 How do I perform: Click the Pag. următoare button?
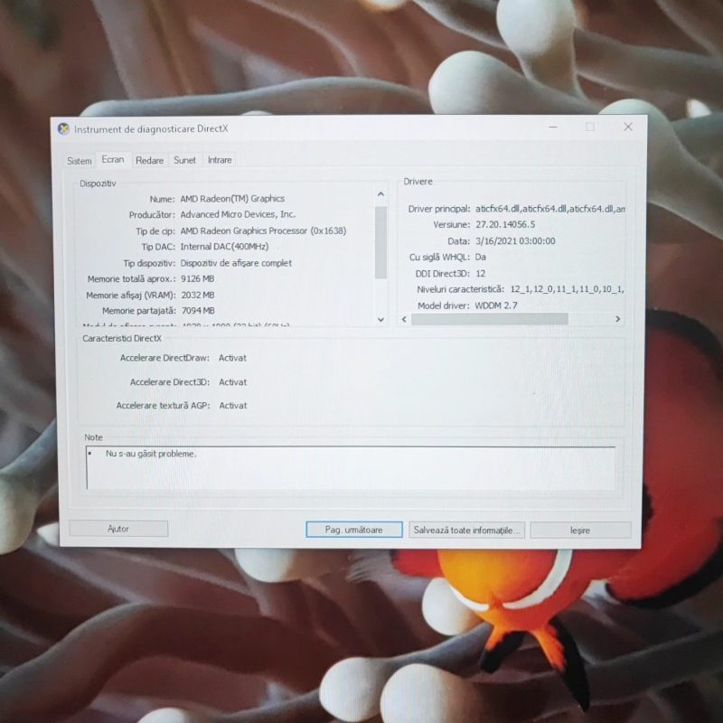point(354,530)
